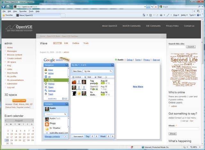Open the Favorites menu

point(23,11)
